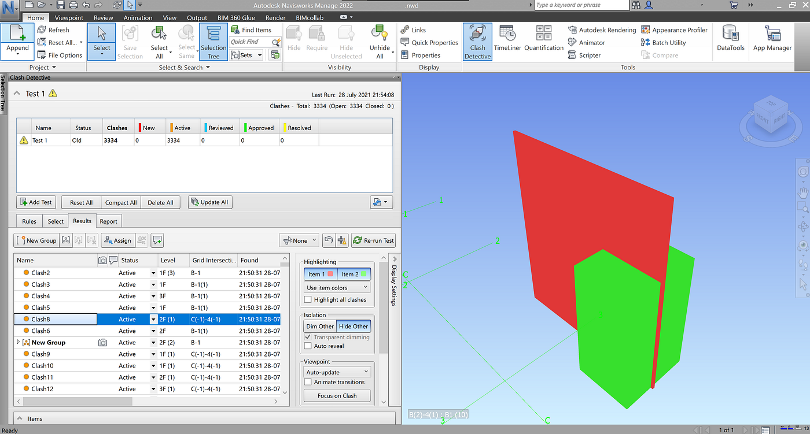This screenshot has height=434, width=810.
Task: Click the results list horizontal scrollbar
Action: pos(78,400)
